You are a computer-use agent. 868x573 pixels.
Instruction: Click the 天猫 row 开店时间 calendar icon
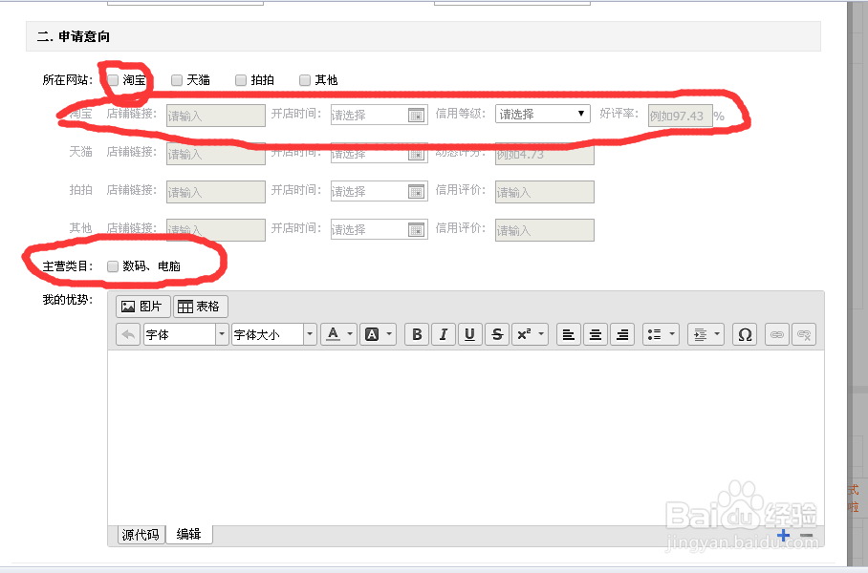pyautogui.click(x=416, y=155)
